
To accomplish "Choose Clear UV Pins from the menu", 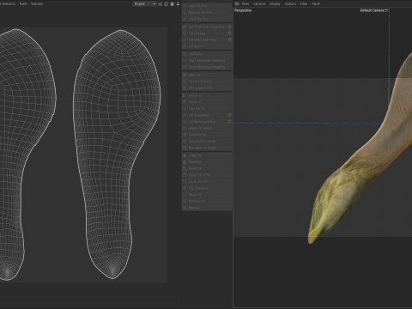I will 207,19.
